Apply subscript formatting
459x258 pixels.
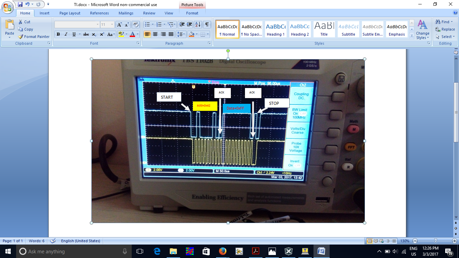point(94,34)
